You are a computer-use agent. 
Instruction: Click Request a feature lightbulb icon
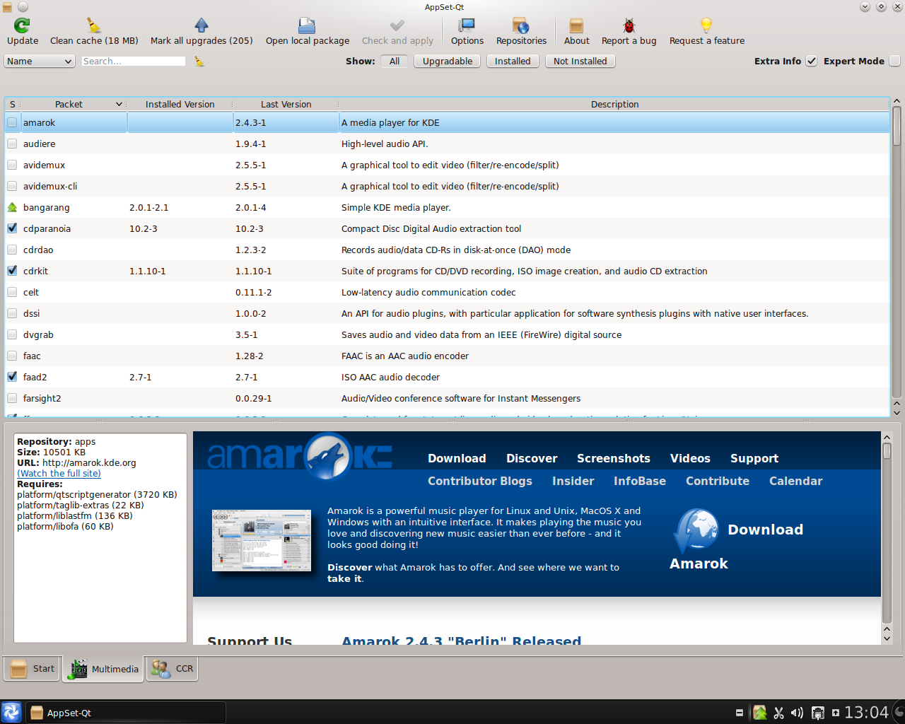pos(706,26)
